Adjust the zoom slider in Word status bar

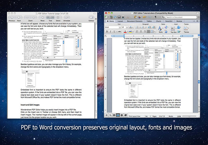click(x=189, y=116)
